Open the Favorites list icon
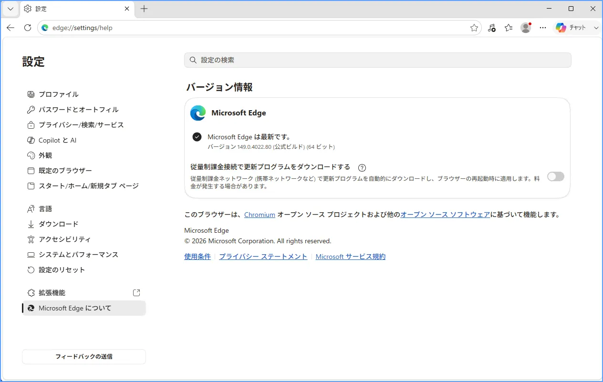This screenshot has width=603, height=382. (x=509, y=28)
